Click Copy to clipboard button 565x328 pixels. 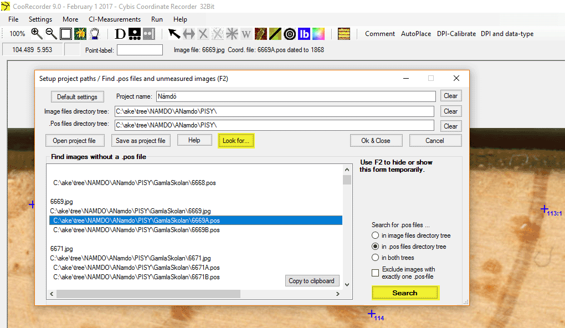tap(312, 281)
